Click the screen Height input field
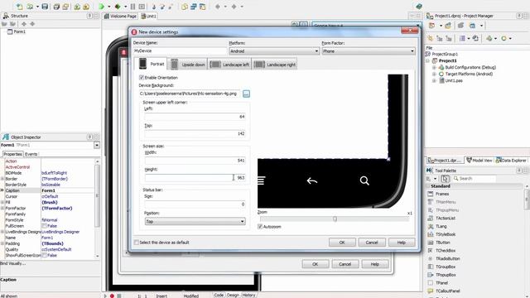530x298 pixels. (x=195, y=177)
